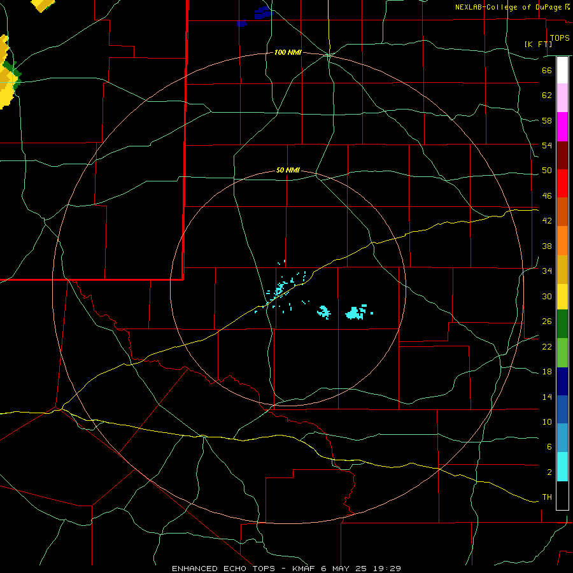Select the magenta legend color band
This screenshot has width=573, height=573.
[562, 127]
